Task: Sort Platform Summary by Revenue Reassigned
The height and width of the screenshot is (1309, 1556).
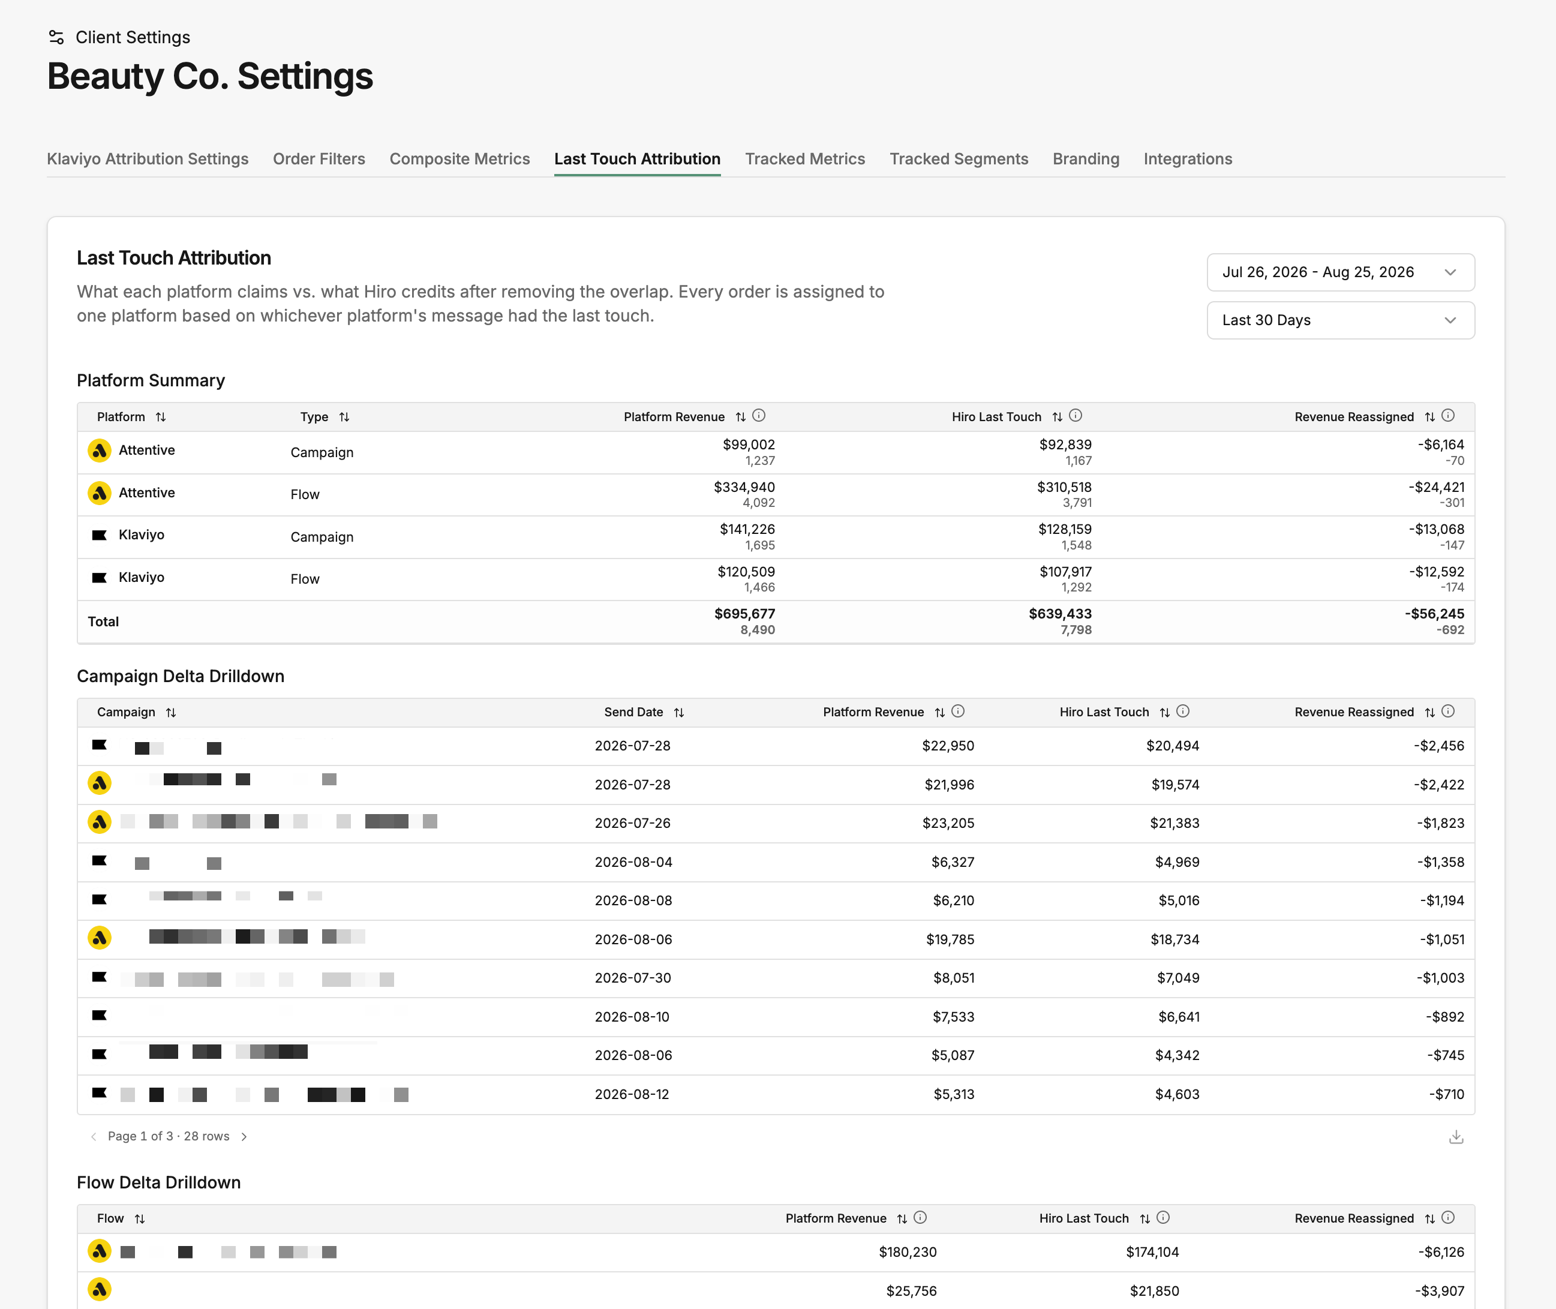Action: coord(1430,417)
